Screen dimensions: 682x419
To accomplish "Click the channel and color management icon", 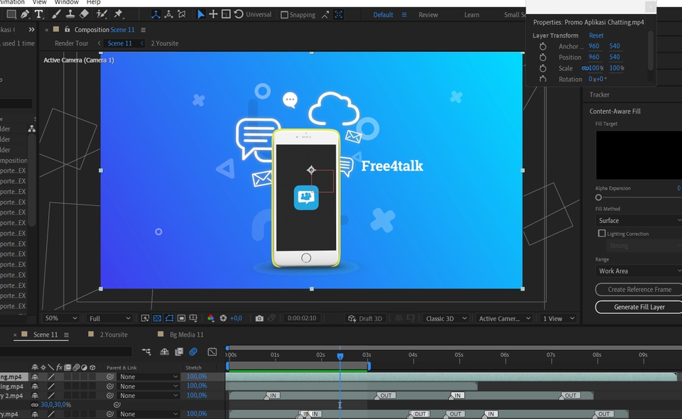I will point(211,318).
